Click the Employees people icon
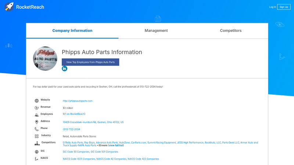 tap(36, 115)
